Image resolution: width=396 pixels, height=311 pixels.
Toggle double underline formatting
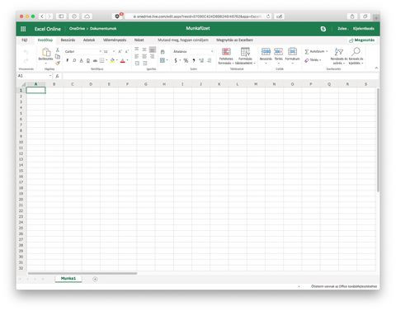coord(88,60)
